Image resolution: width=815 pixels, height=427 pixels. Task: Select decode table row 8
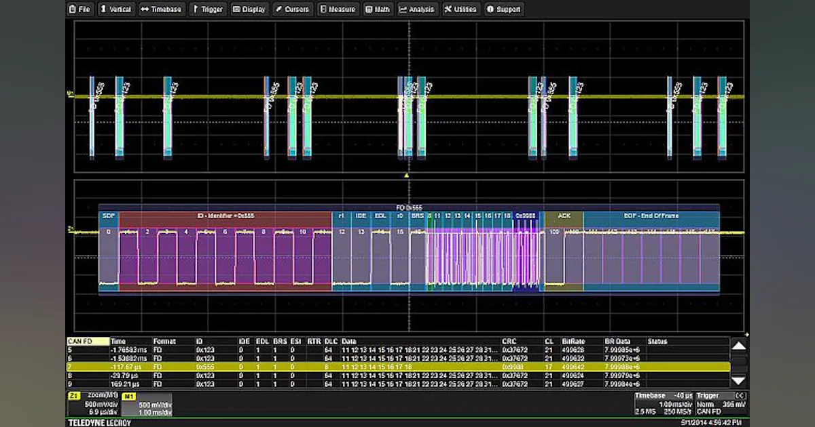398,375
